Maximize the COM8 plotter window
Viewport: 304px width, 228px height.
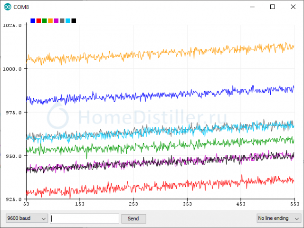[273, 7]
